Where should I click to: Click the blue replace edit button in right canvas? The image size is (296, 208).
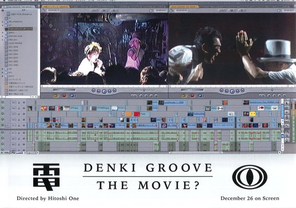pyautogui.click(x=200, y=96)
